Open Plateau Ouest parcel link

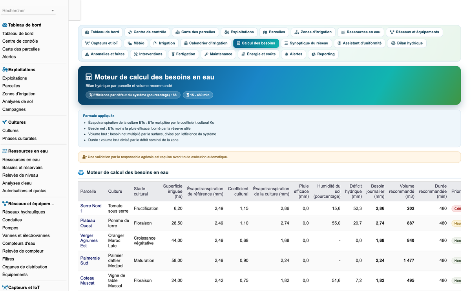pyautogui.click(x=88, y=223)
